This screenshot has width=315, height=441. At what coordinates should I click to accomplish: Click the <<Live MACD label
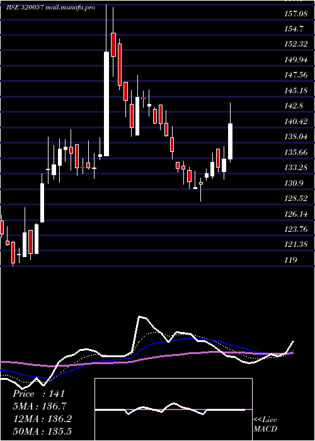(265, 424)
